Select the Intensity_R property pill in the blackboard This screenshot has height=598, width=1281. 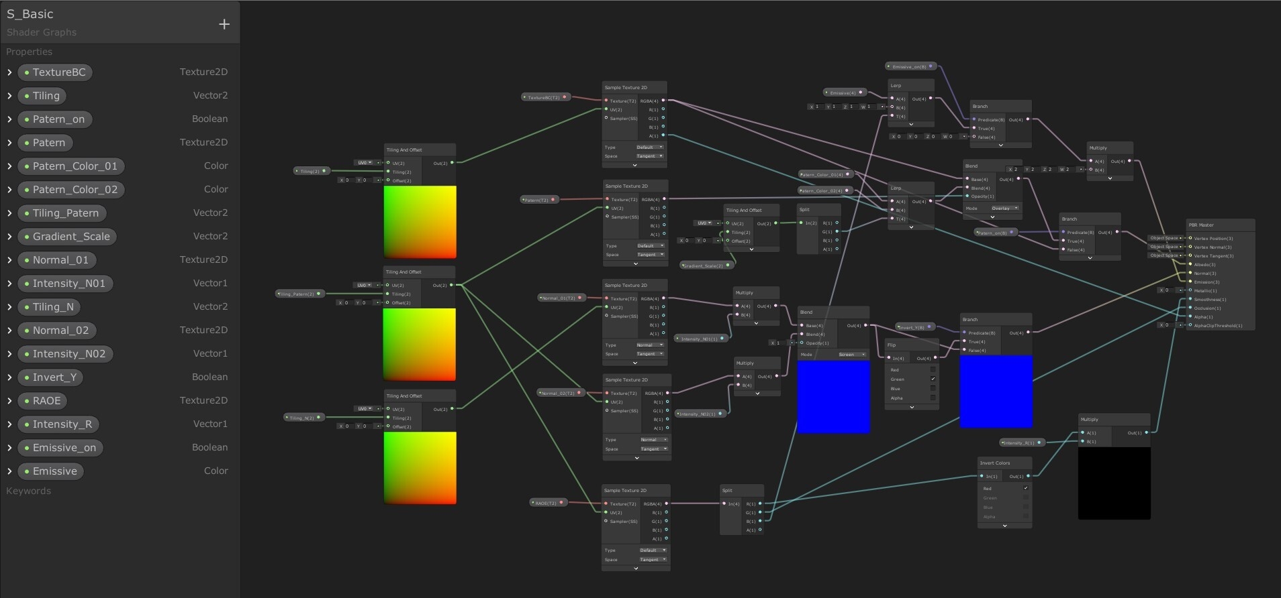[x=58, y=424]
